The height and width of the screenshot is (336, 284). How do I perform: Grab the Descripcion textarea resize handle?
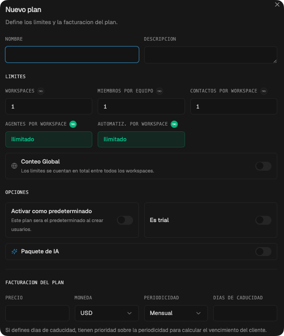coord(275,61)
